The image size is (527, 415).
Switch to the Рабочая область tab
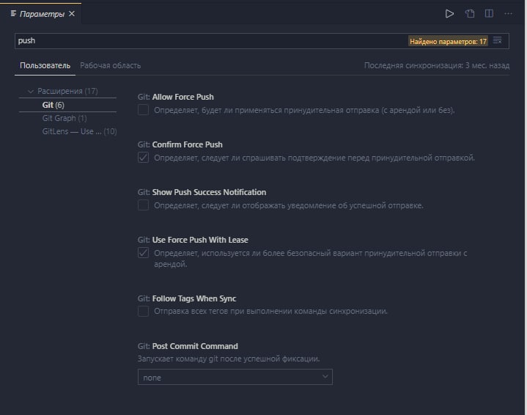110,65
